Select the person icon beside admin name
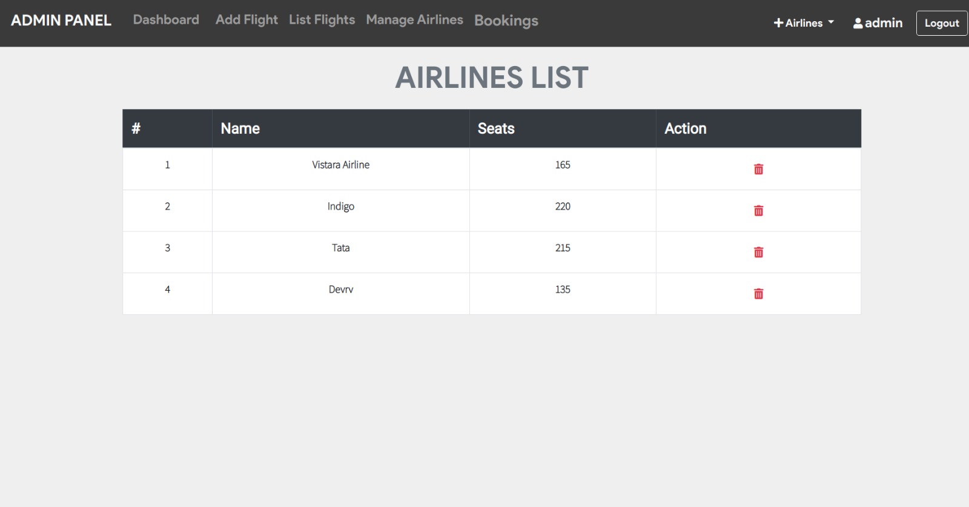The width and height of the screenshot is (969, 507). pyautogui.click(x=857, y=22)
